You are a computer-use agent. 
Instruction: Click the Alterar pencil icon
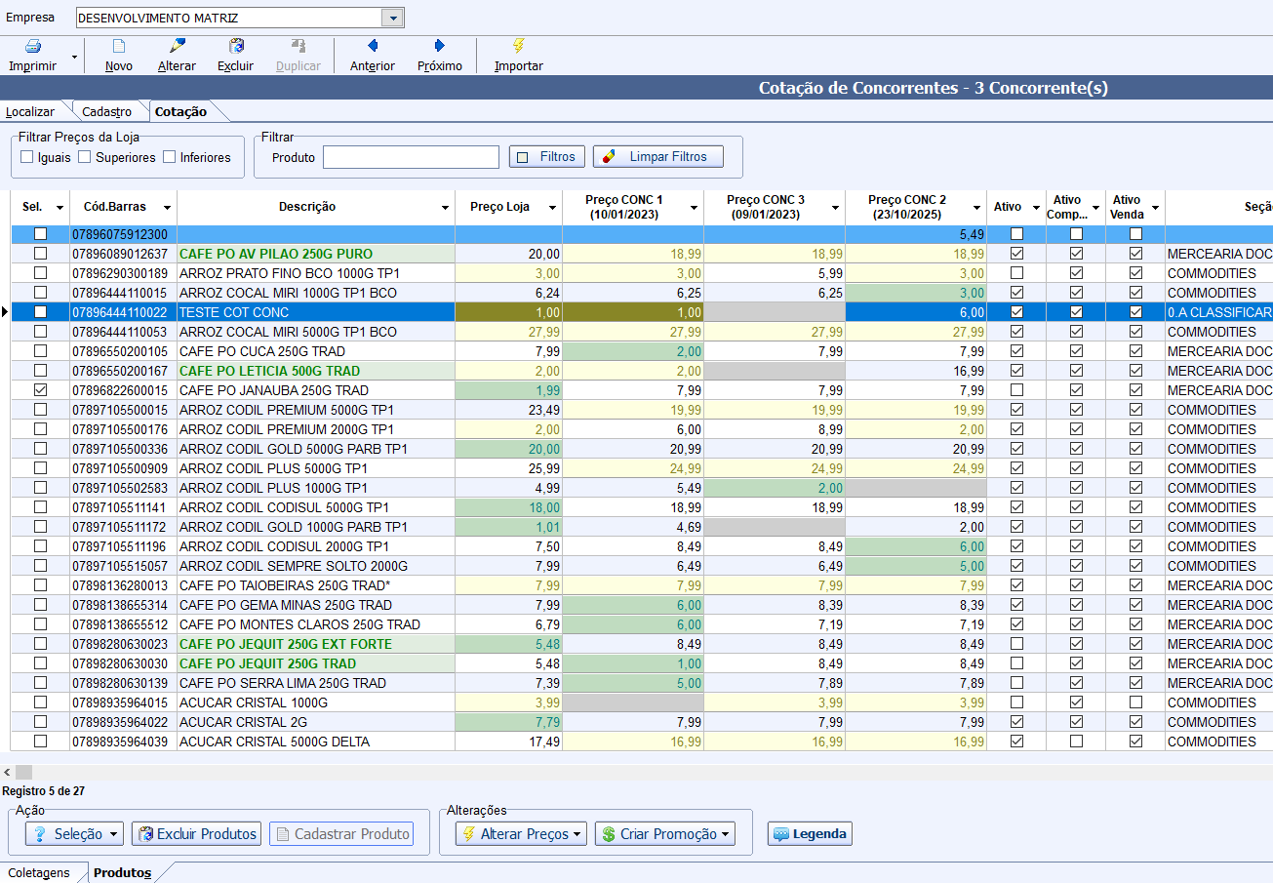coord(177,47)
